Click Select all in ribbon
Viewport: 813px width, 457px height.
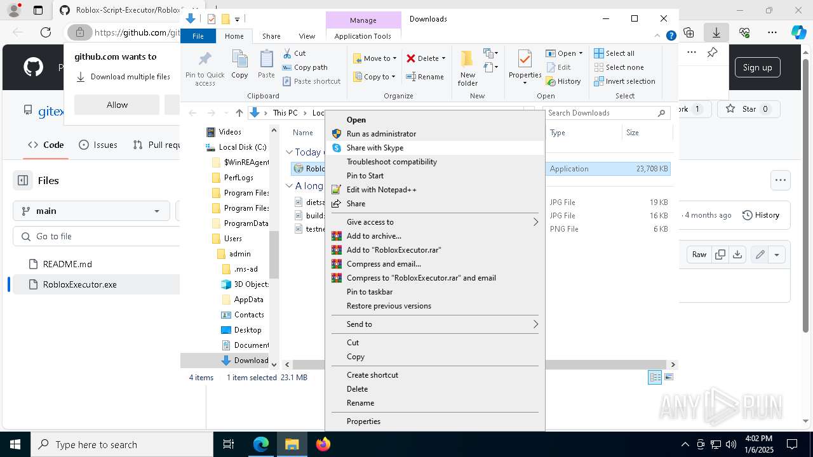pyautogui.click(x=614, y=53)
